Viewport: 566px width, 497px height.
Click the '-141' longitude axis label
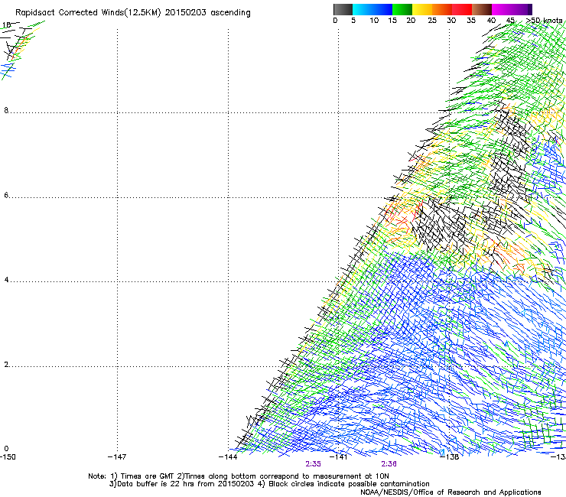[x=338, y=457]
